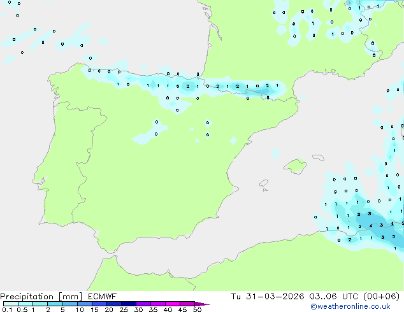Click the legend label "0.1"
404x312 pixels.
tap(7, 309)
